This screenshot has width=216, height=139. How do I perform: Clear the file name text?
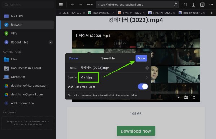147,68
